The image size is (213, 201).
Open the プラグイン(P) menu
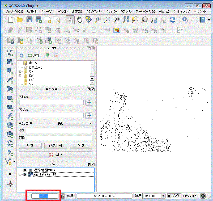[93, 12]
